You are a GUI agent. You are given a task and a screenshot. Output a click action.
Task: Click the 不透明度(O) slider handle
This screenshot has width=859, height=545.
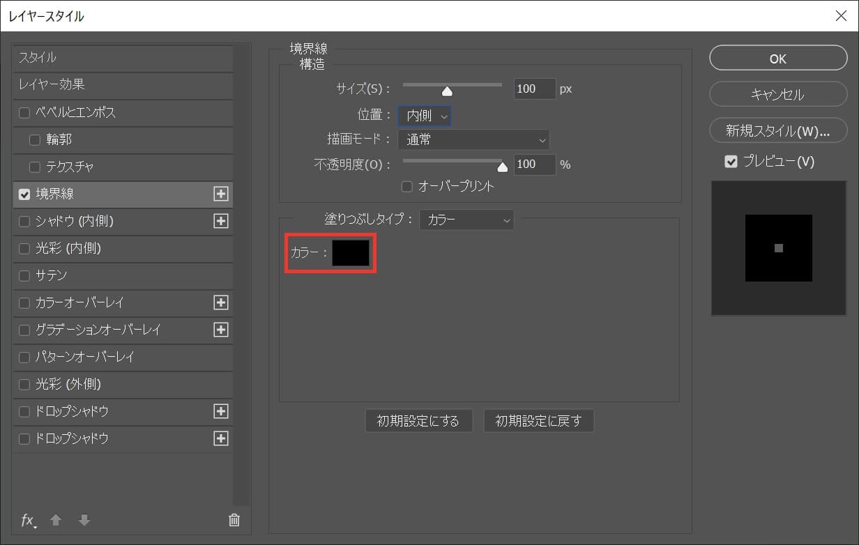[502, 167]
